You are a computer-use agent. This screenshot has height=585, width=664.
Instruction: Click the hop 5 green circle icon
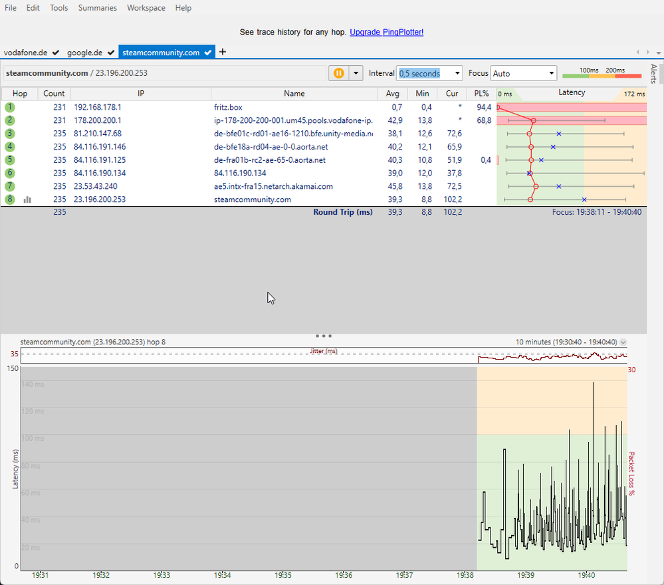coord(10,160)
